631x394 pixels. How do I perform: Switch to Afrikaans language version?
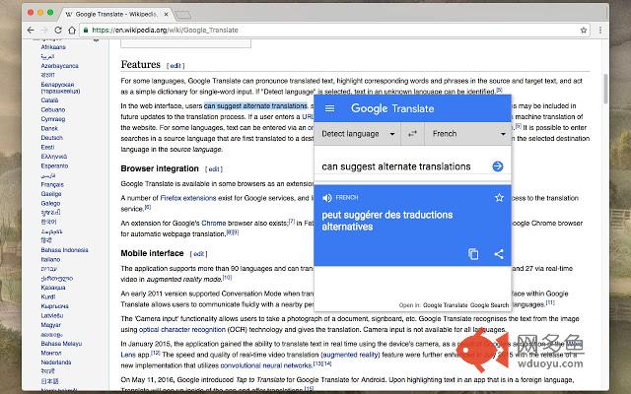[53, 47]
